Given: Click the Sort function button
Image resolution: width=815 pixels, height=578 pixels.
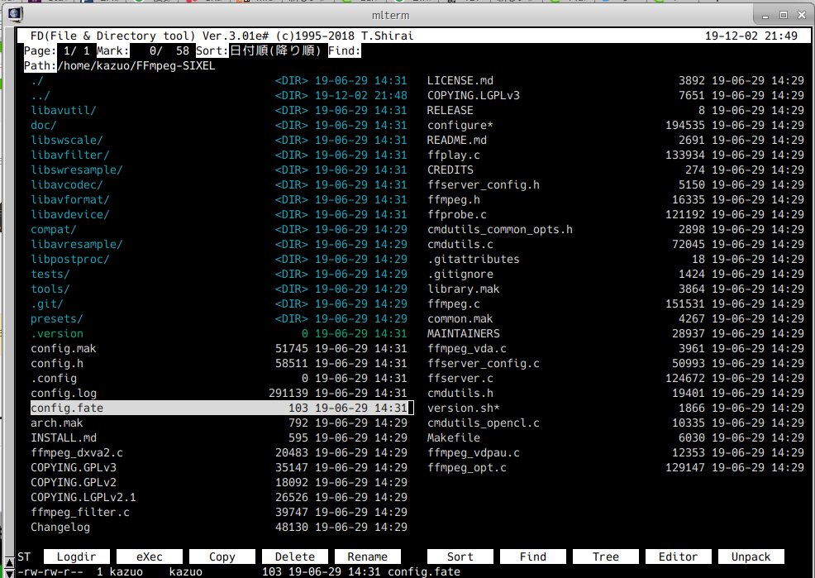Looking at the screenshot, I should (460, 557).
